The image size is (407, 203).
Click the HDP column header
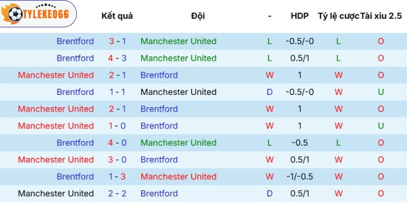tap(300, 16)
